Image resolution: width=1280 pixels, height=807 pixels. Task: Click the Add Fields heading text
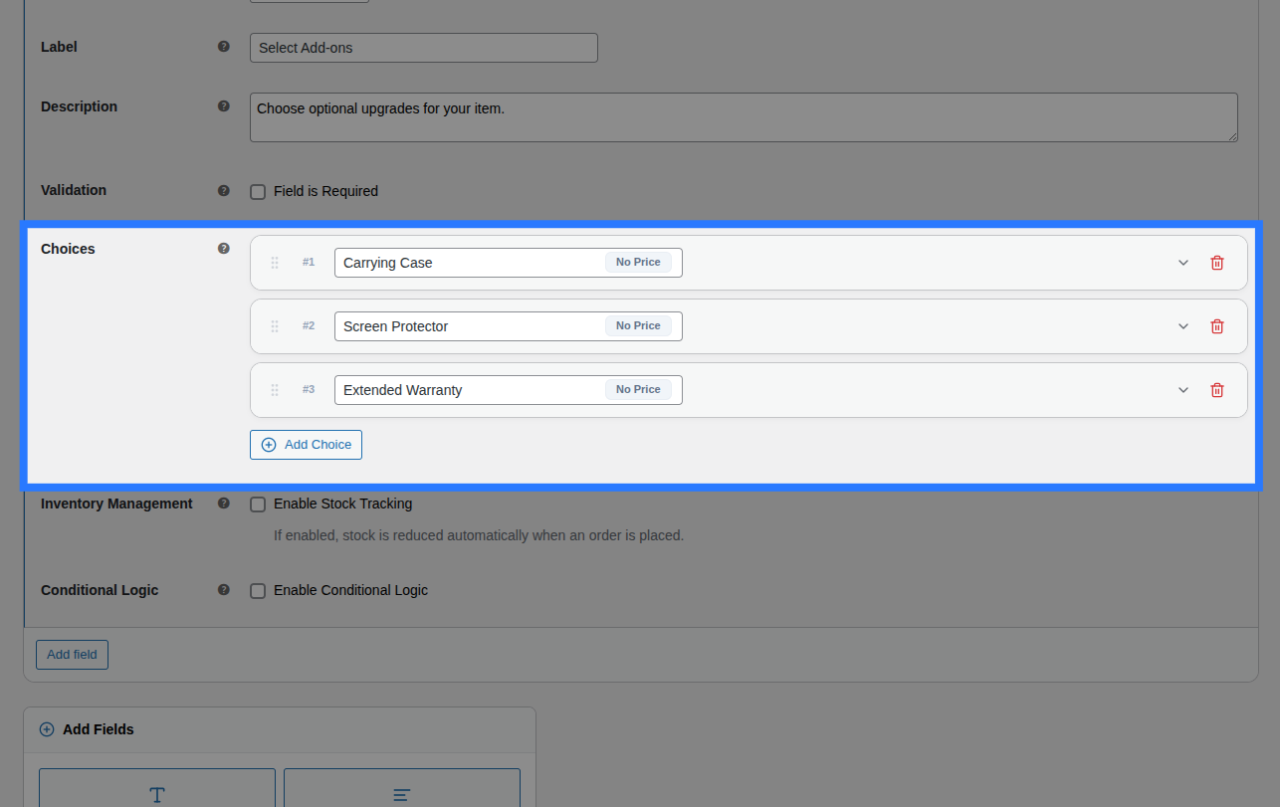99,729
